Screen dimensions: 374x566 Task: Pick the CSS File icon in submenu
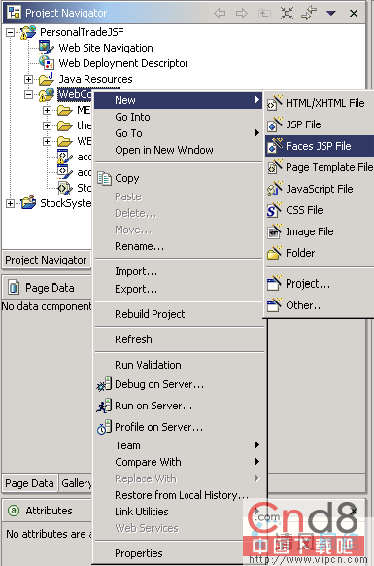(274, 210)
